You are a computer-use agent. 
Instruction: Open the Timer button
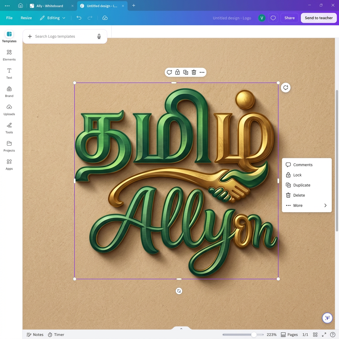56,334
